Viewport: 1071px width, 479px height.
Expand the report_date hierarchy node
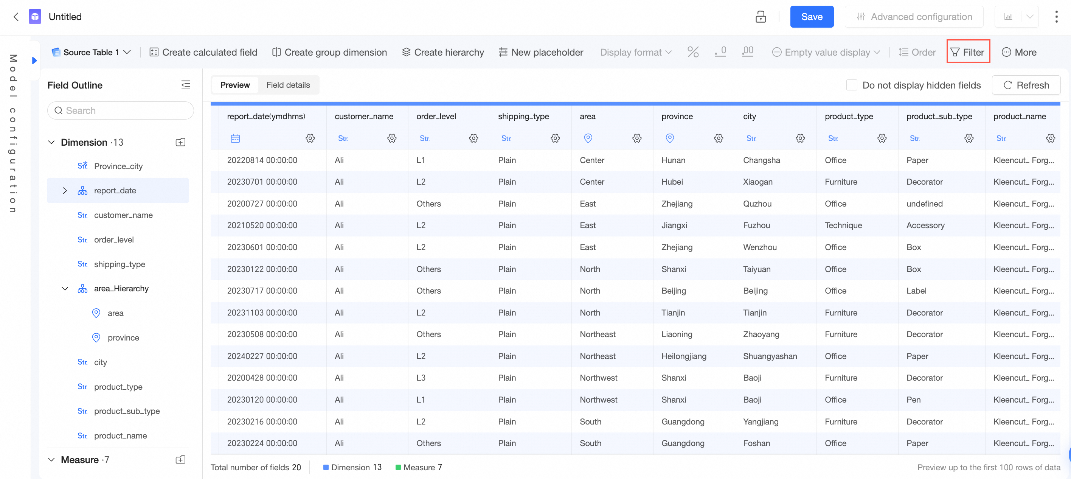tap(65, 190)
